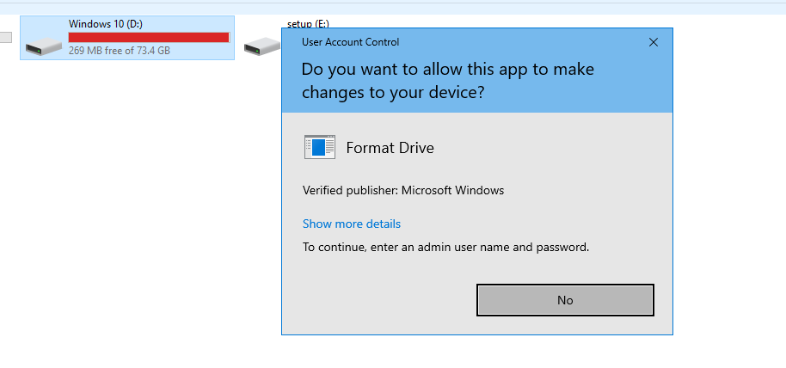Click the "Microsoft Windows" publisher name

tap(452, 190)
